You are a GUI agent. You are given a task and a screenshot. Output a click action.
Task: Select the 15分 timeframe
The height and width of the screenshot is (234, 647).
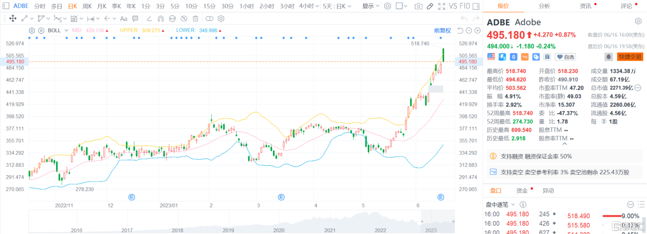pos(209,6)
